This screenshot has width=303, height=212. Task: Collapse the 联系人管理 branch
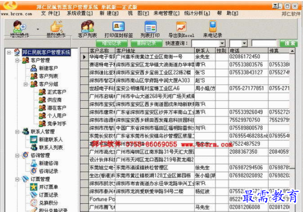pyautogui.click(x=17, y=132)
